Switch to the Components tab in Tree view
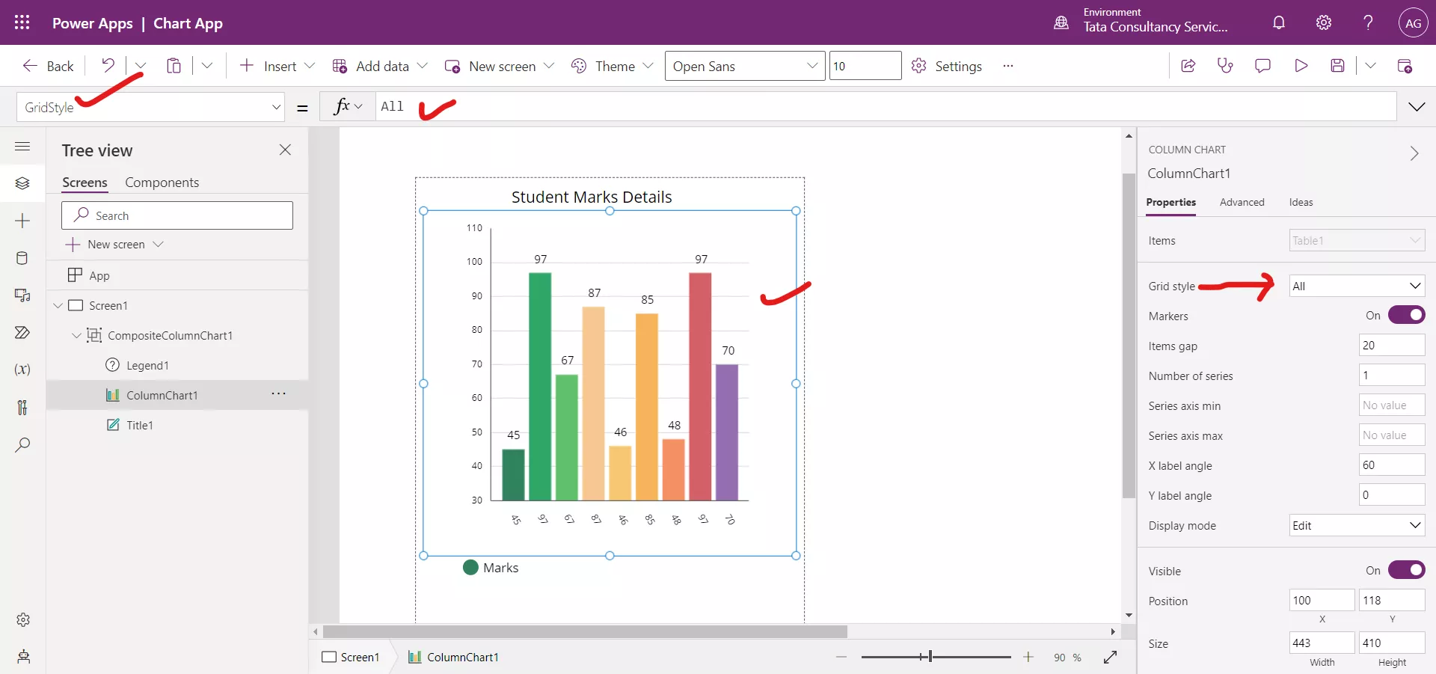 (162, 182)
